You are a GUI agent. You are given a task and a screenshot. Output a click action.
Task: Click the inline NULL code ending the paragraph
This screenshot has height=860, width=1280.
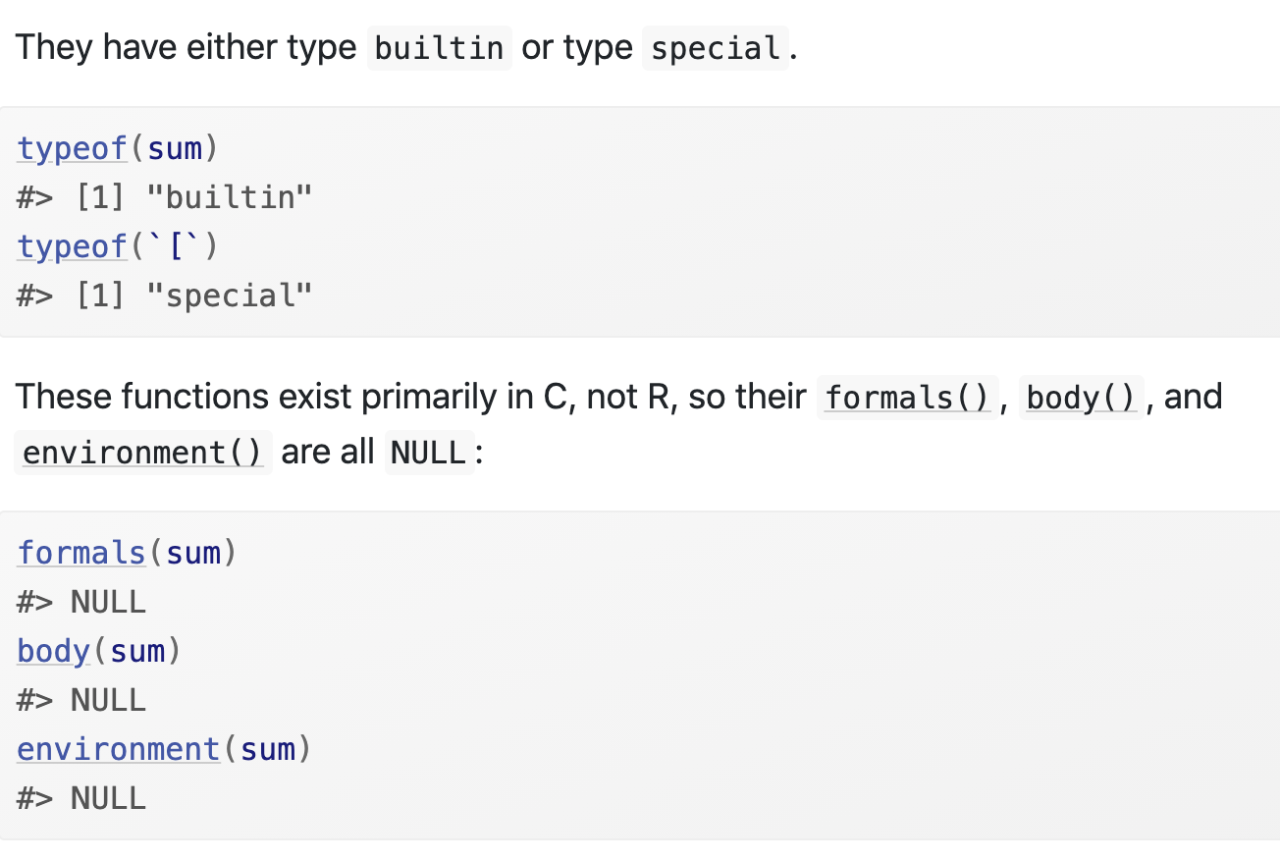click(428, 453)
